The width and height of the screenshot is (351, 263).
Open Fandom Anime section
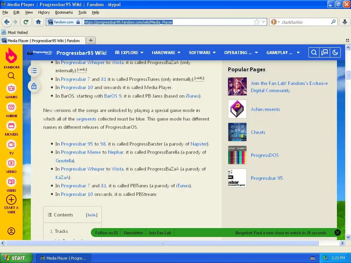coord(11,110)
